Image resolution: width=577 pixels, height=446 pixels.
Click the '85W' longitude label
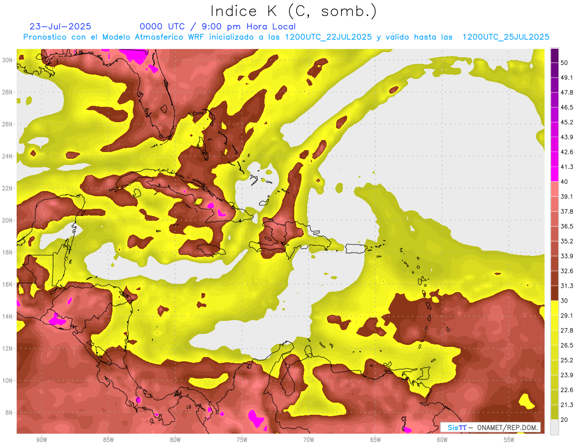pos(109,440)
